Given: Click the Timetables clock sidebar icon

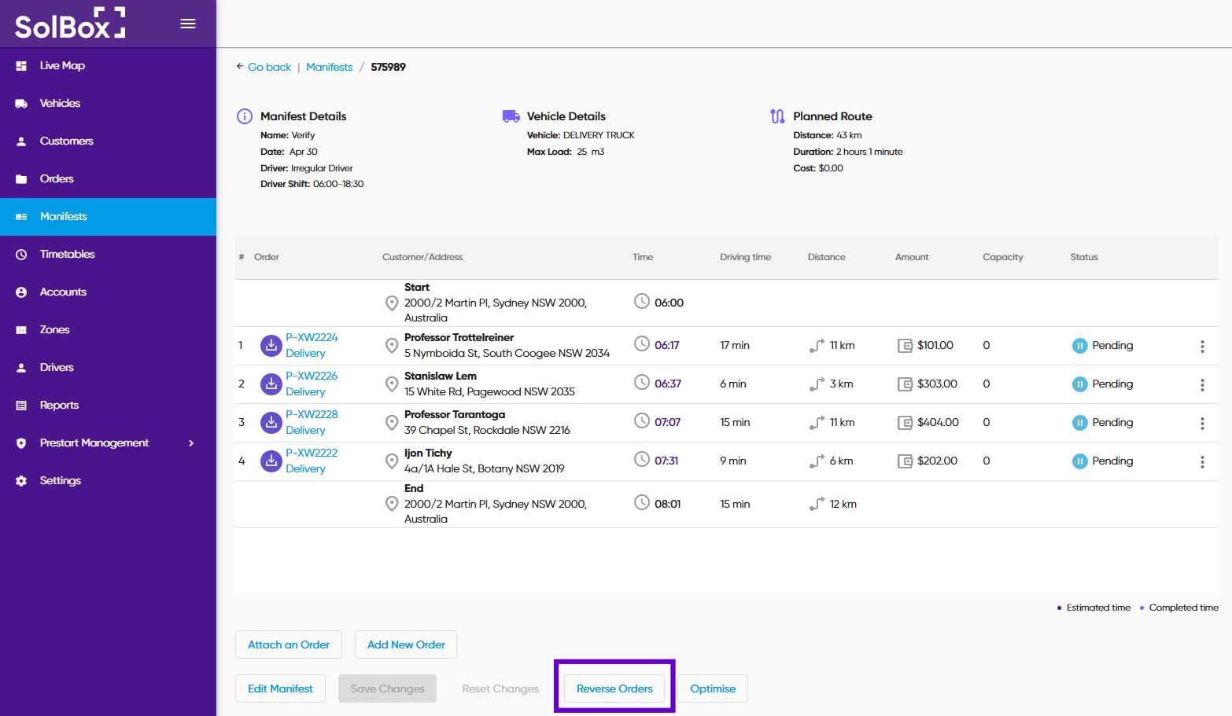Looking at the screenshot, I should (21, 255).
